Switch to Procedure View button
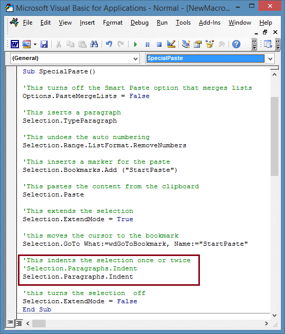 (10, 323)
